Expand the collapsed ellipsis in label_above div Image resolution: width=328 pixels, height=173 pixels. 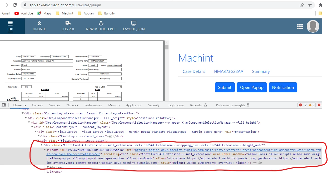[110, 136]
